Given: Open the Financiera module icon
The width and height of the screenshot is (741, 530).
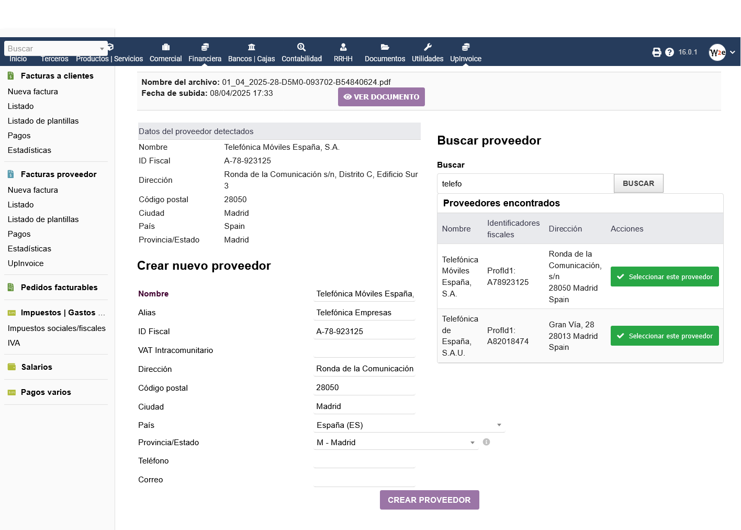Looking at the screenshot, I should [x=205, y=47].
